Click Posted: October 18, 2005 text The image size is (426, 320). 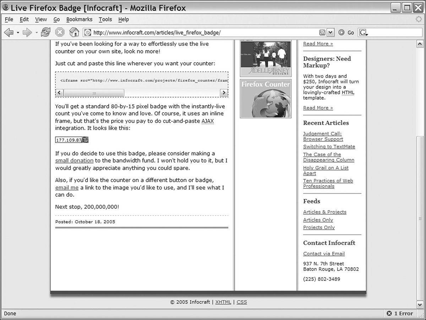(85, 222)
